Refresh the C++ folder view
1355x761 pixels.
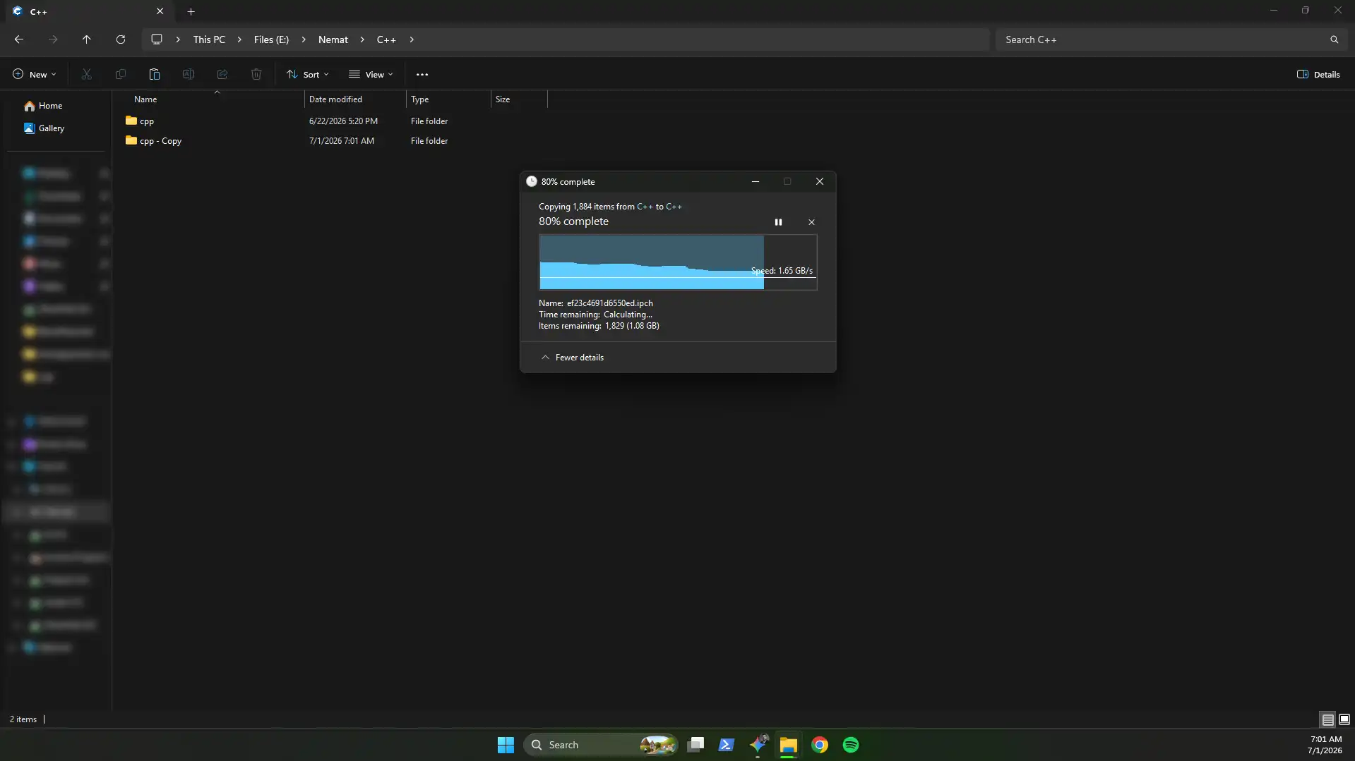[x=121, y=39]
